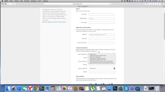Open App Store from Dock
Screen dimensions: 165x92
click(x=109, y=89)
